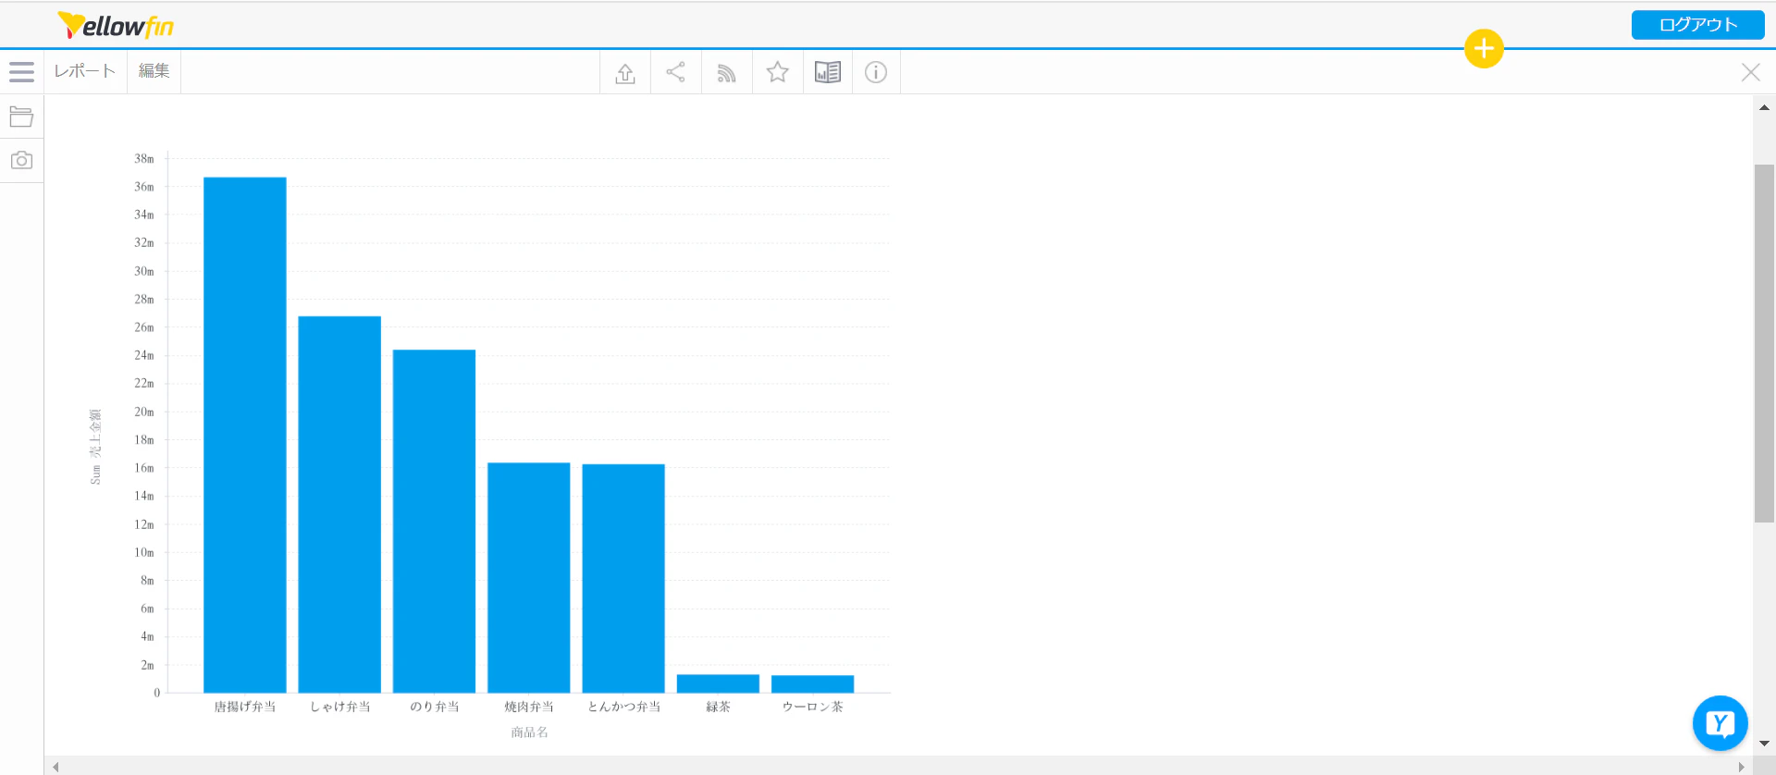
Task: Click the ログアウト button
Action: point(1697,25)
